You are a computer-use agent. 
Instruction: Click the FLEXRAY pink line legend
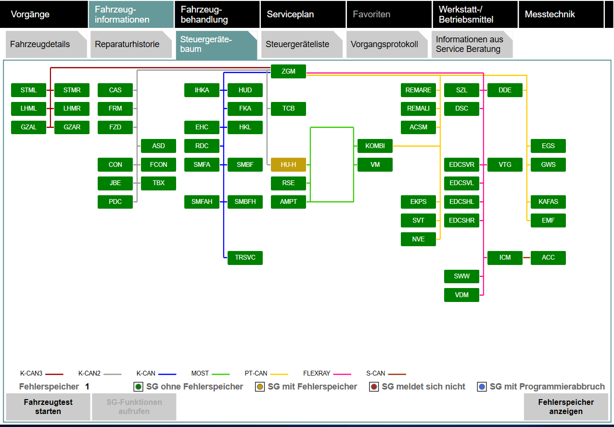343,374
